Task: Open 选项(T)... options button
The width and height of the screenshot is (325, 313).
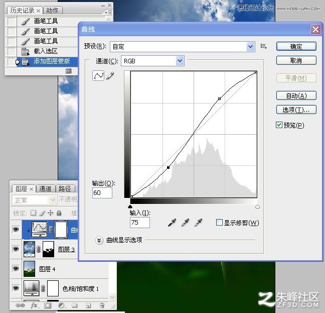Action: pyautogui.click(x=296, y=110)
